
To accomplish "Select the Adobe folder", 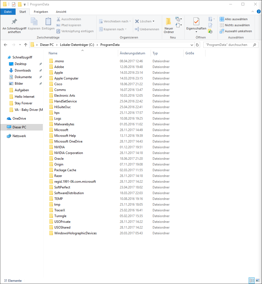I will coord(59,67).
